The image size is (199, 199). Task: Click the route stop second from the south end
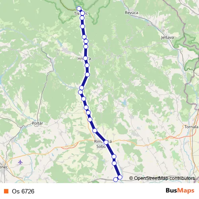(x=120, y=177)
